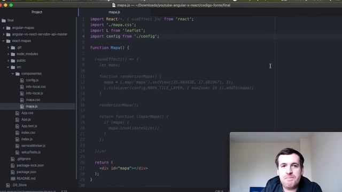Click the package-lock.json file icon
Image resolution: width=342 pixels, height=192 pixels.
(13, 165)
